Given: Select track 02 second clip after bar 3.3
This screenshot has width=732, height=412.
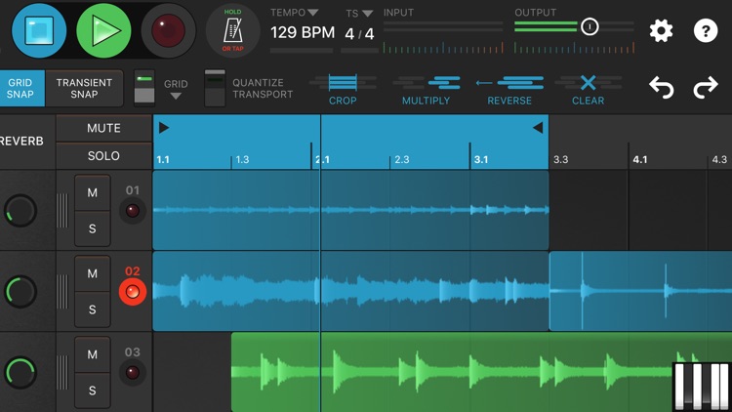Looking at the screenshot, I should point(640,291).
